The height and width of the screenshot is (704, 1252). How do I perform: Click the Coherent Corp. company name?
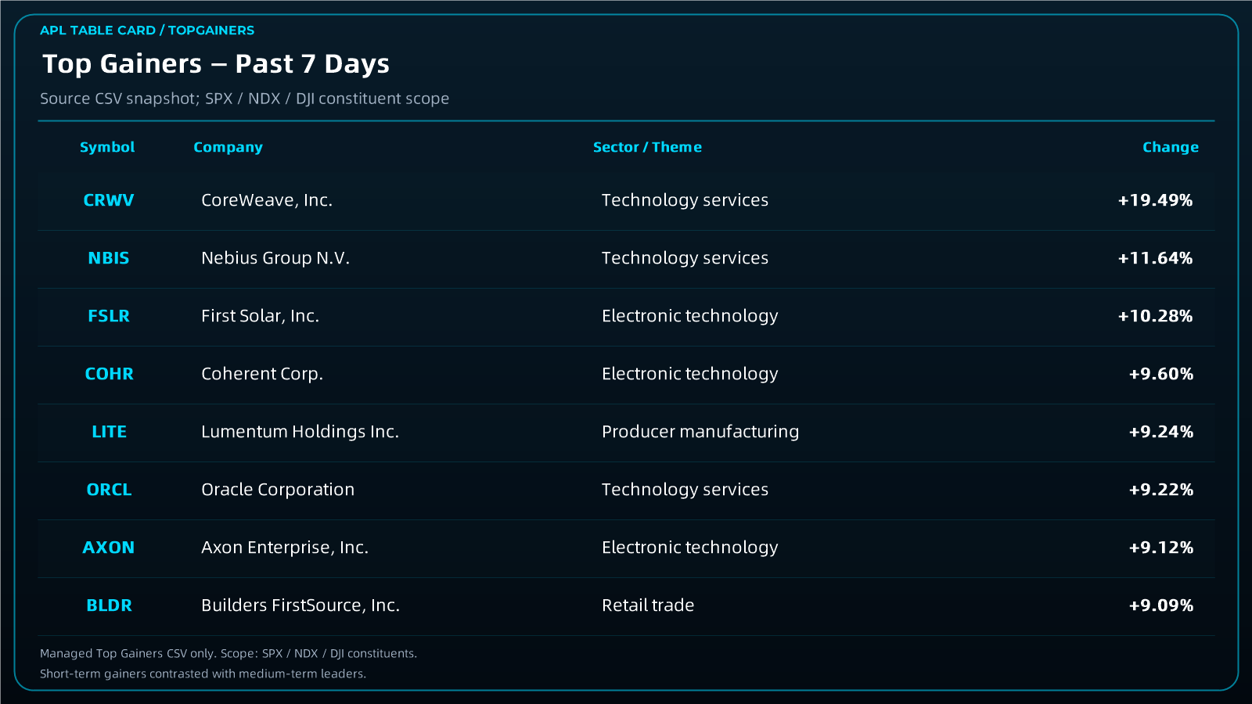tap(262, 374)
